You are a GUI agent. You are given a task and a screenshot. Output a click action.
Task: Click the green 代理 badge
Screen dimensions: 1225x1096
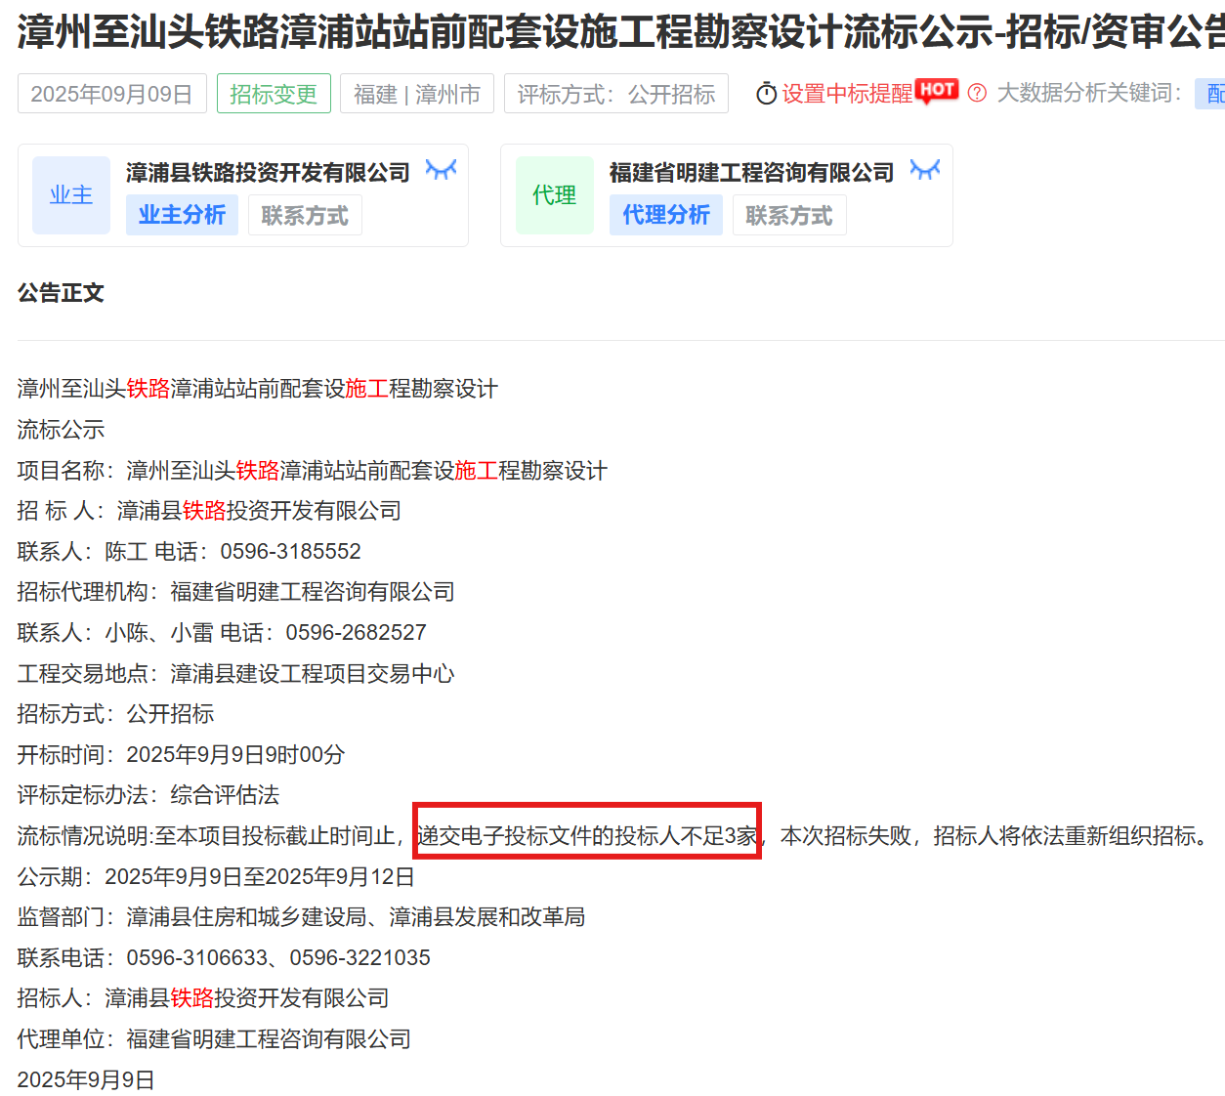[554, 195]
